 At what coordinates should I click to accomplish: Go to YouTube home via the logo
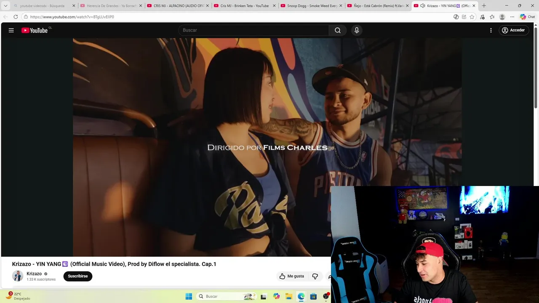(35, 30)
